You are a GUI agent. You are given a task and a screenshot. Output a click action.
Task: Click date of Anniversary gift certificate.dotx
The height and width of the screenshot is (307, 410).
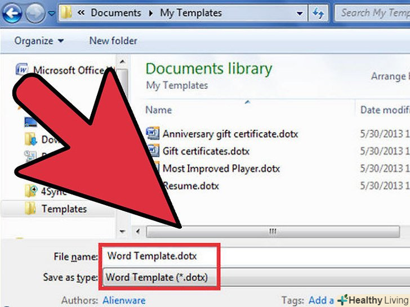point(384,134)
